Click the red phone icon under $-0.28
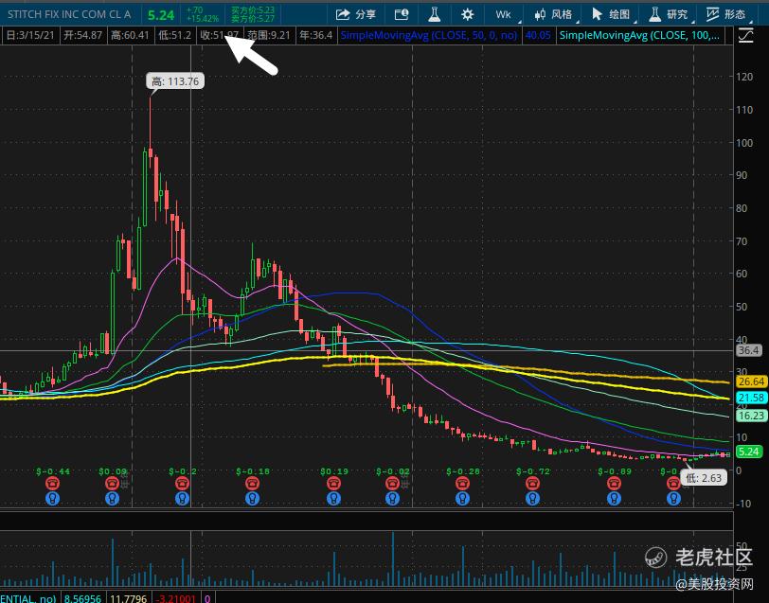769x603 pixels. coord(462,484)
